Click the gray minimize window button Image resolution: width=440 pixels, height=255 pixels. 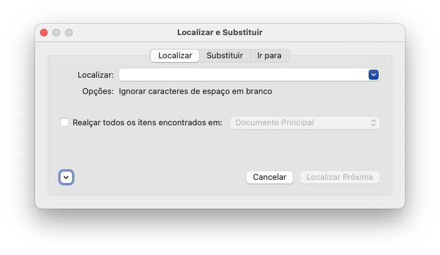coord(56,32)
